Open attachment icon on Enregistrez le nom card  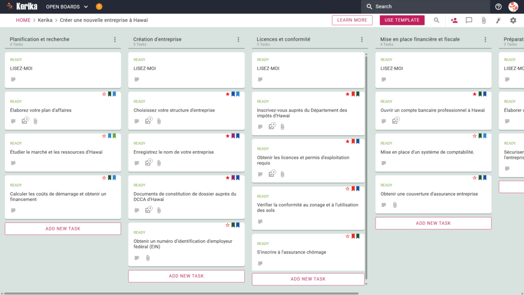click(x=159, y=163)
